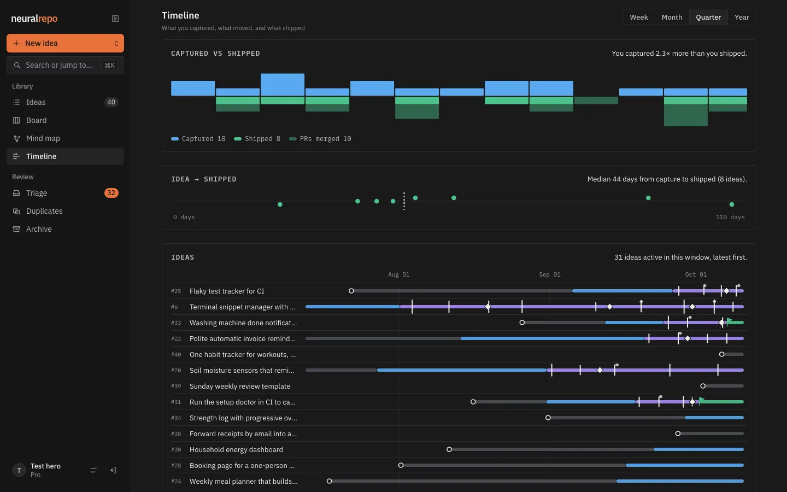
Task: Switch to Year view
Action: 742,17
